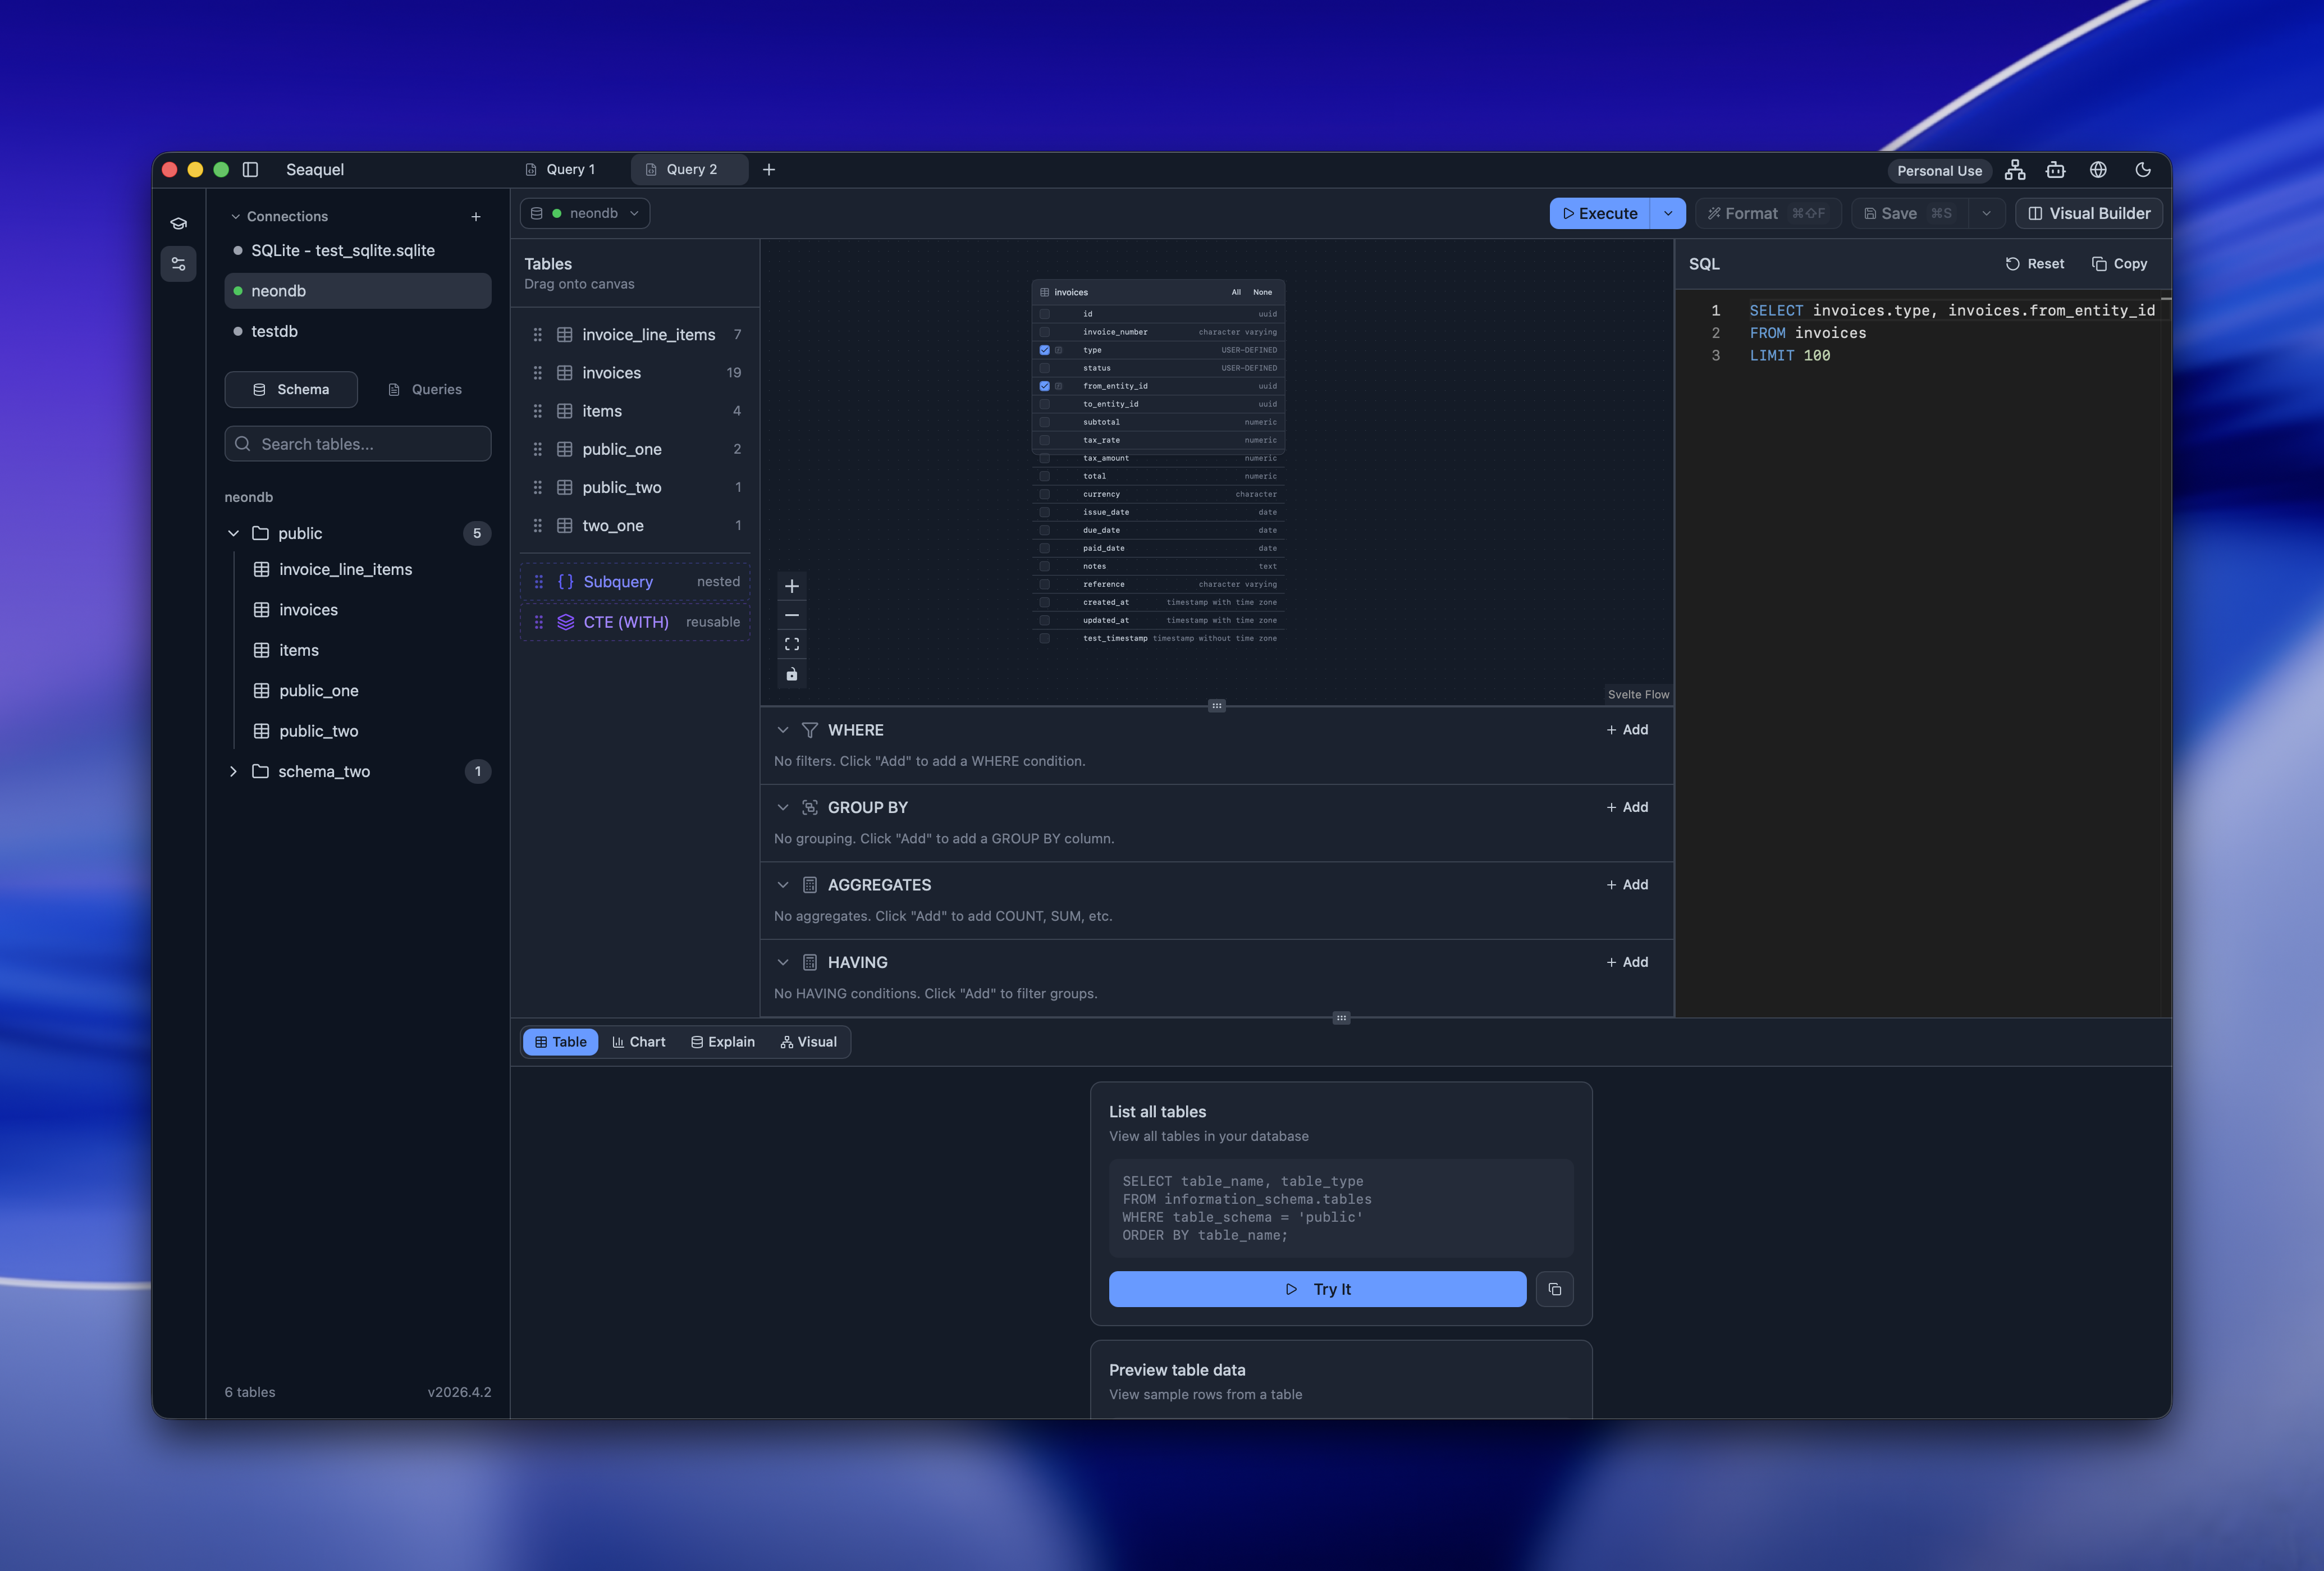Uncheck the from_entity_id column checkbox

[x=1044, y=386]
